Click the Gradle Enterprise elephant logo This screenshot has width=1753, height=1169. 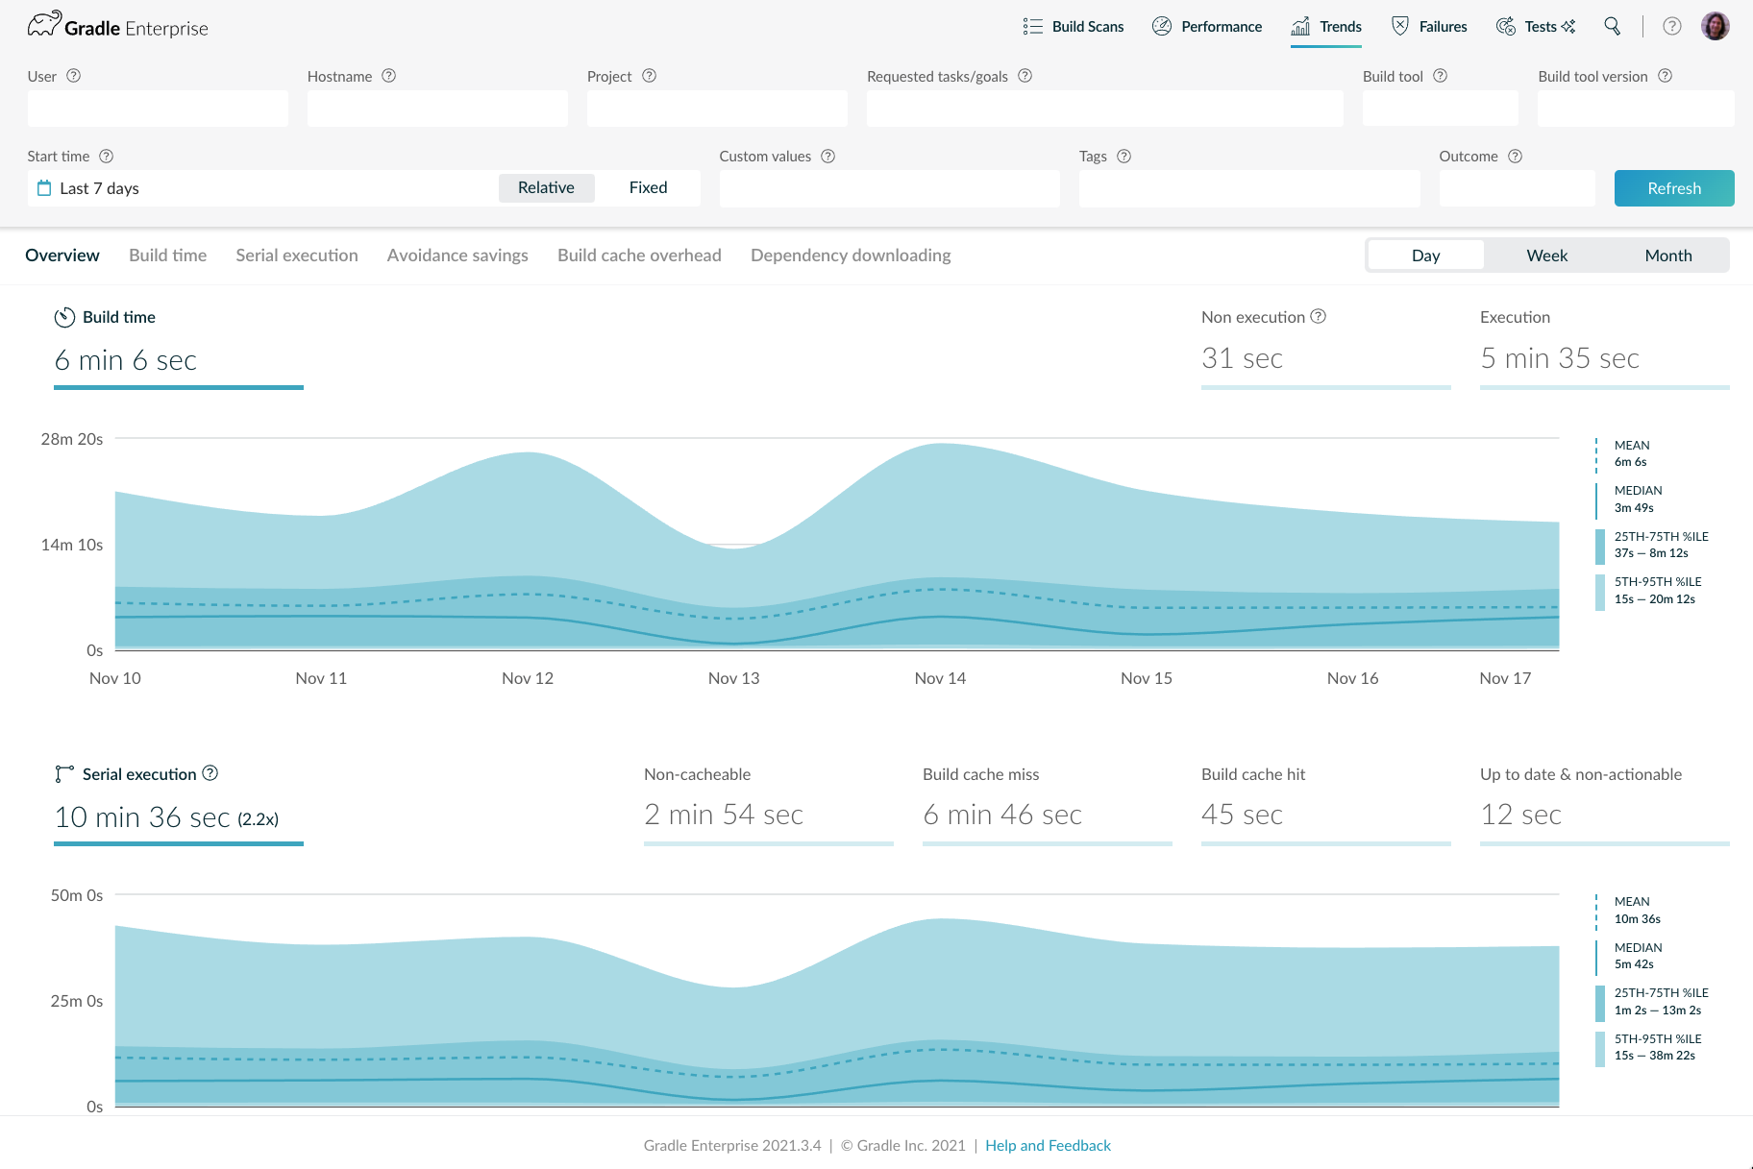point(44,25)
